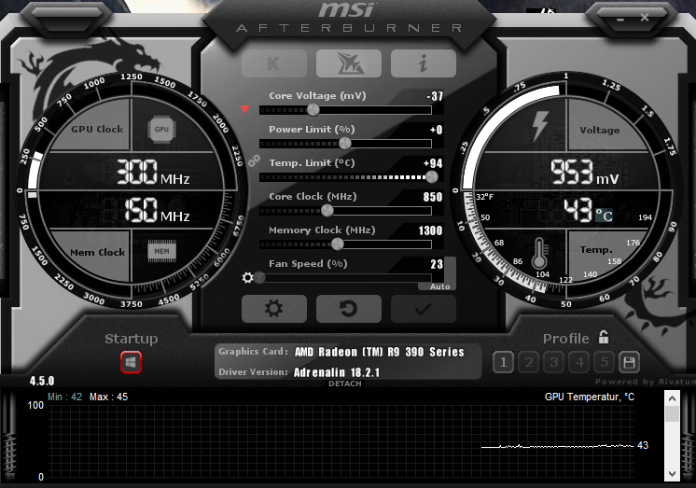The height and width of the screenshot is (488, 696).
Task: Click the 150 MHz memory clock reading
Action: pos(157,210)
